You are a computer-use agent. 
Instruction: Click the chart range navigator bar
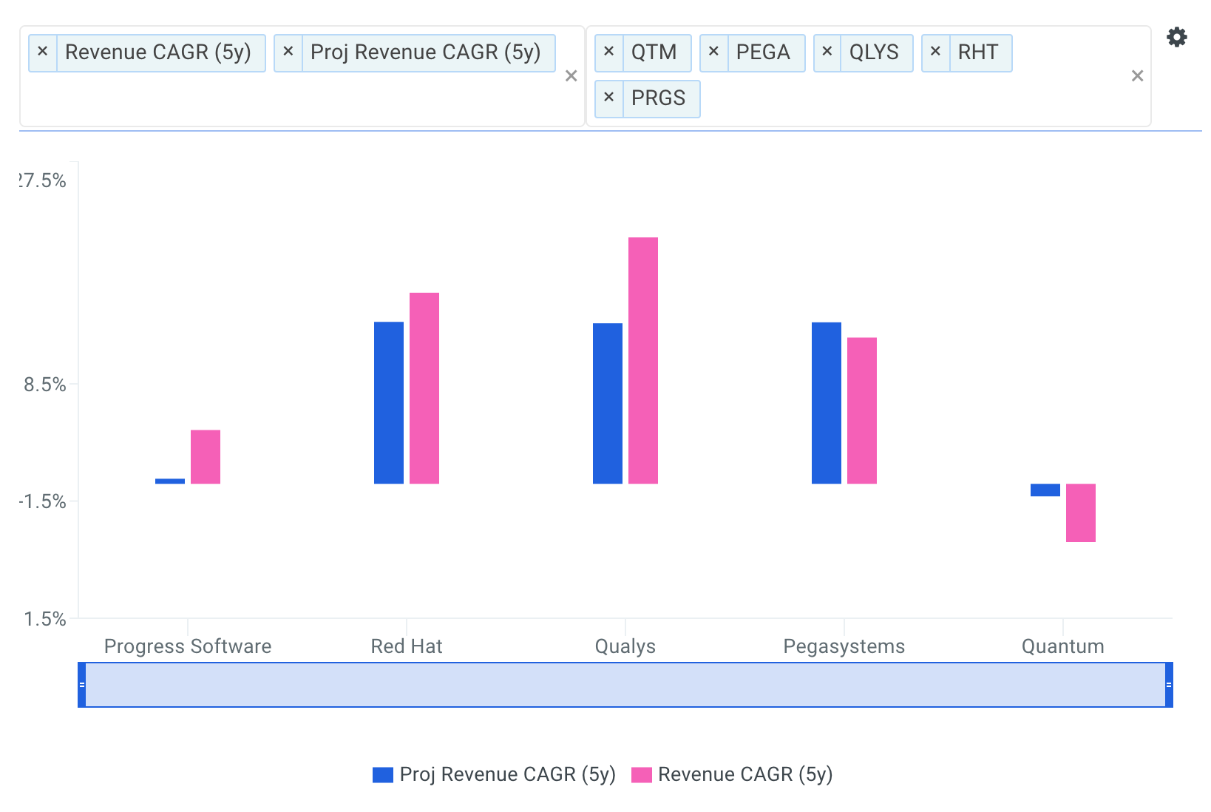[x=625, y=685]
